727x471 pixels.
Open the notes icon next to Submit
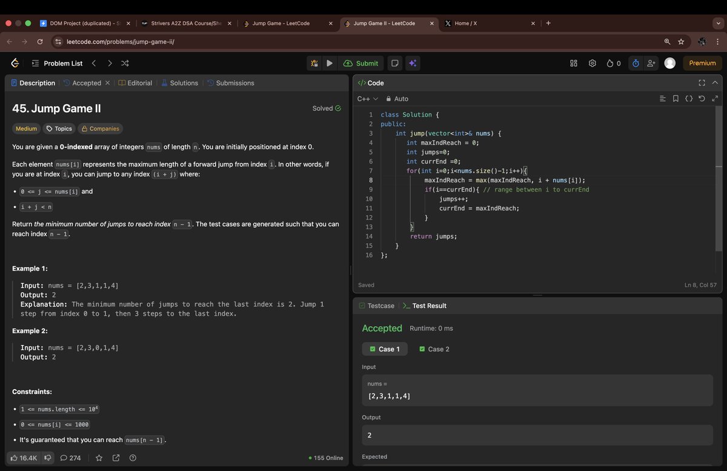395,63
